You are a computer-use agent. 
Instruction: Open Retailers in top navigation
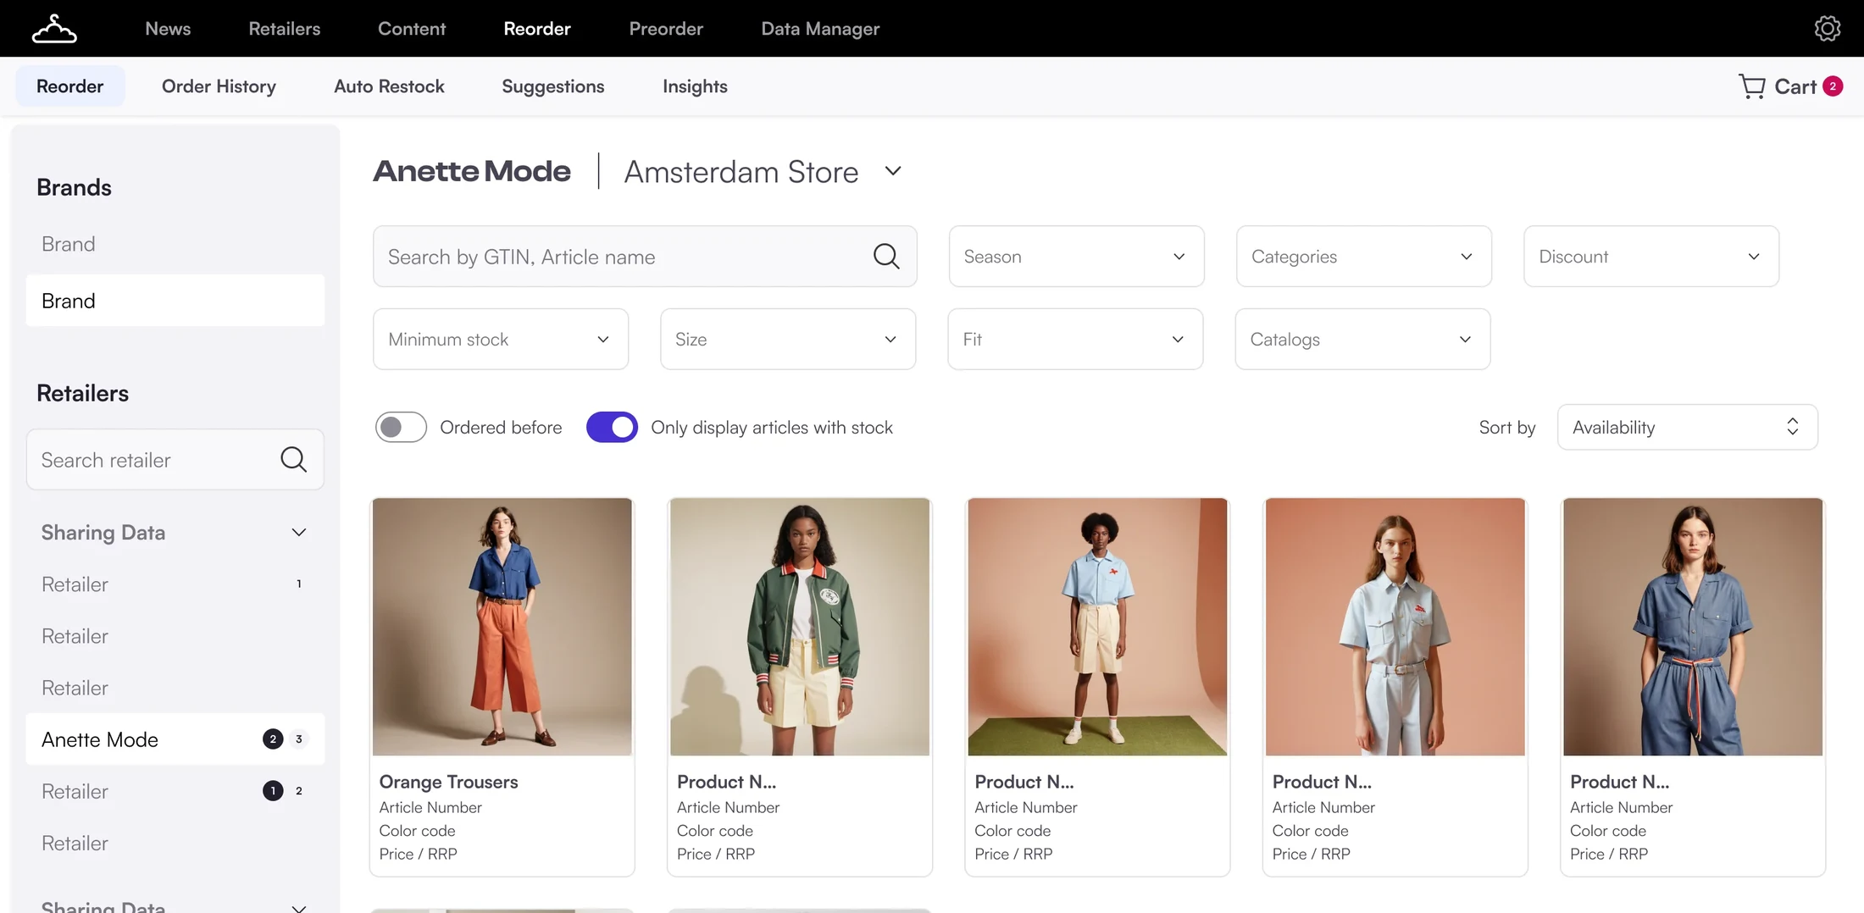[284, 29]
